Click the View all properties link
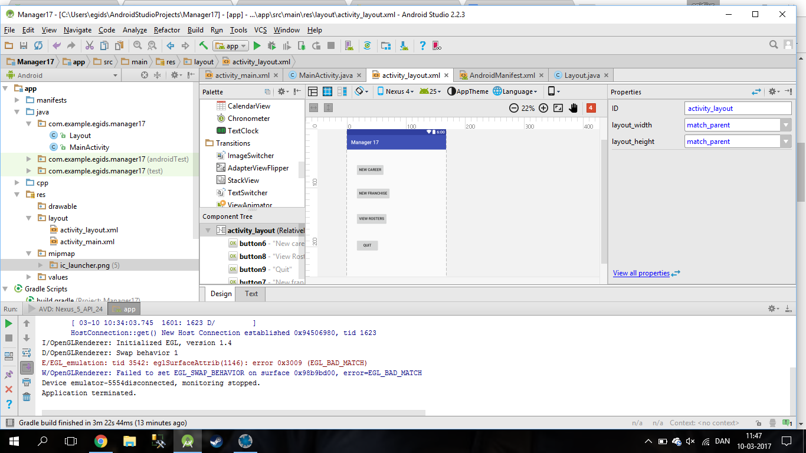 (x=641, y=273)
